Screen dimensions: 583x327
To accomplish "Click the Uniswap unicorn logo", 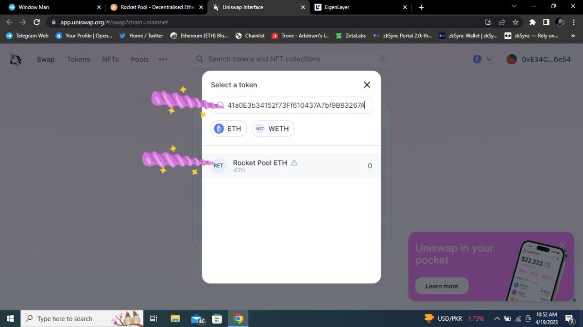I will click(15, 59).
